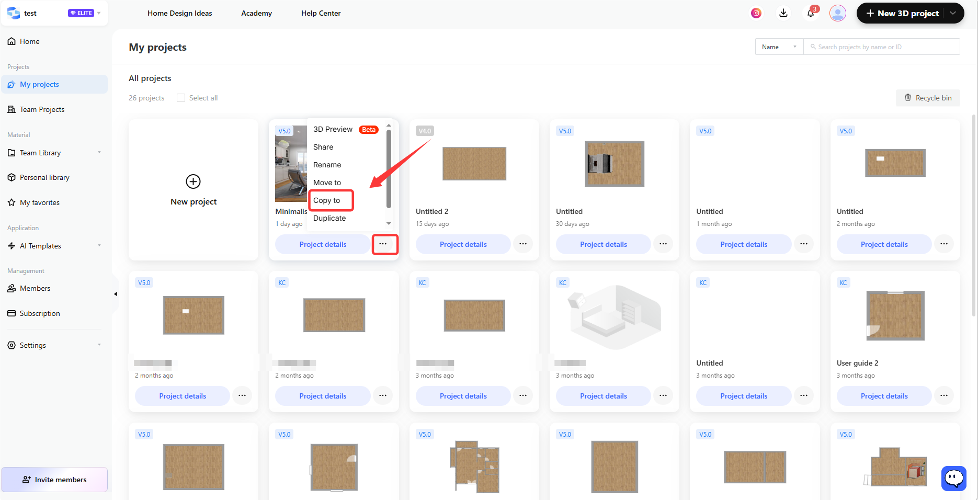
Task: Choose Rename from the context menu
Action: click(x=327, y=165)
